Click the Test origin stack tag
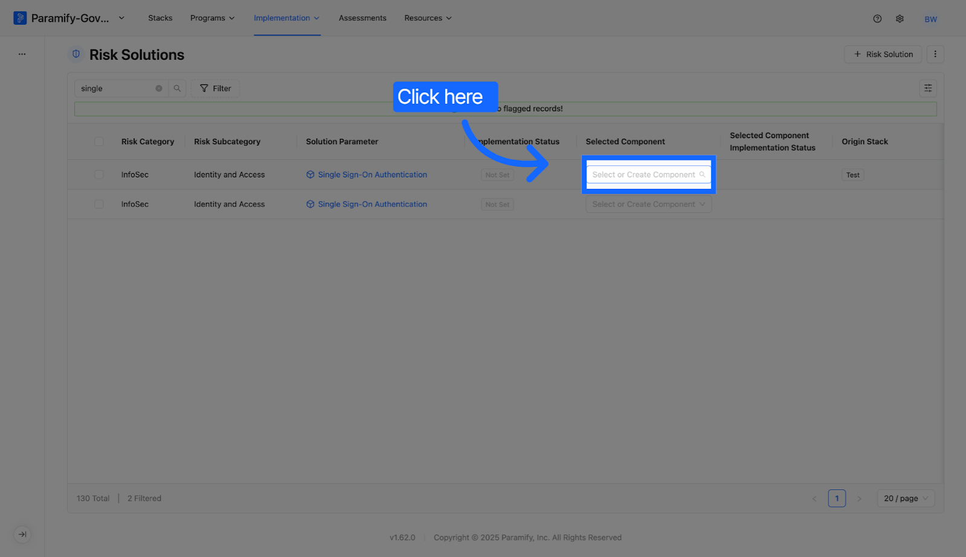This screenshot has height=557, width=966. tap(852, 175)
